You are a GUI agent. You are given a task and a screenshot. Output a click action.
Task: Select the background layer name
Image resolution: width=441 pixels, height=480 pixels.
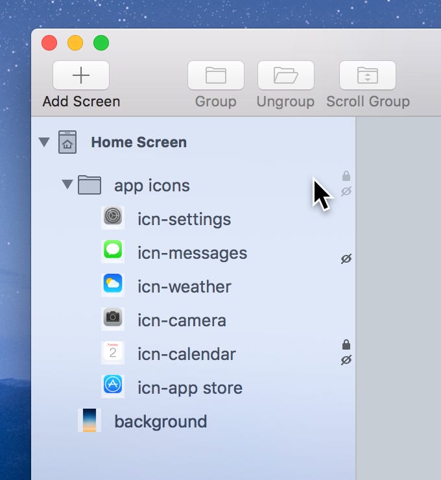tap(161, 422)
